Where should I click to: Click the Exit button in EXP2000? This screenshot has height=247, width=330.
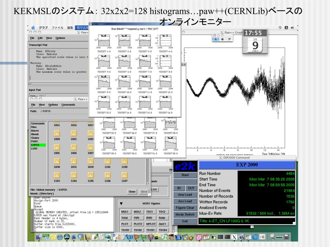[x=185, y=221]
